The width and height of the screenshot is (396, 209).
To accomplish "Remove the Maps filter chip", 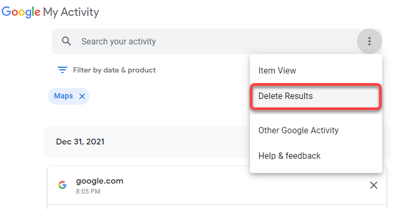I will [x=82, y=96].
